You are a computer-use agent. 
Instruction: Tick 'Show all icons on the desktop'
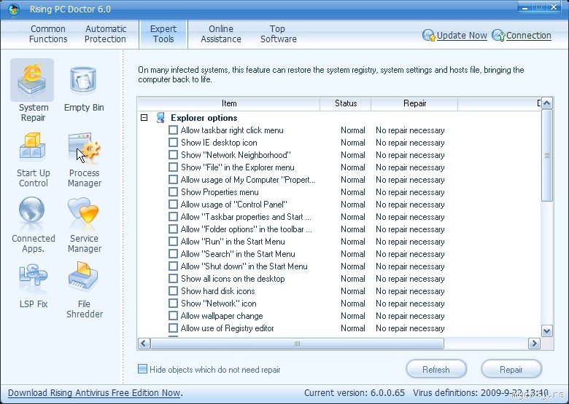pyautogui.click(x=173, y=278)
